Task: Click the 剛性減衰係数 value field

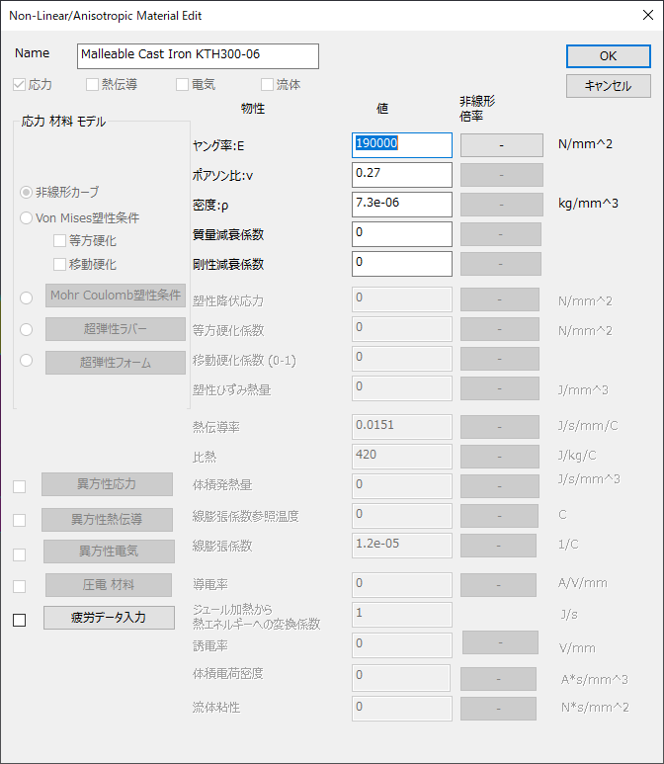Action: pos(402,264)
